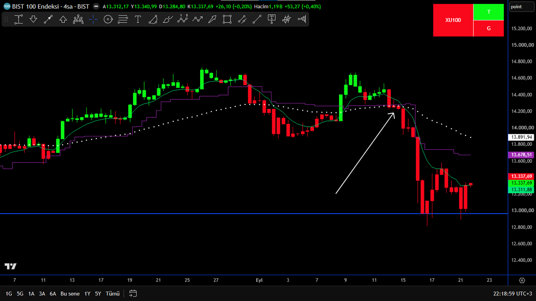Click the Eyl month label on time axis
This screenshot has width=536, height=301.
[259, 280]
